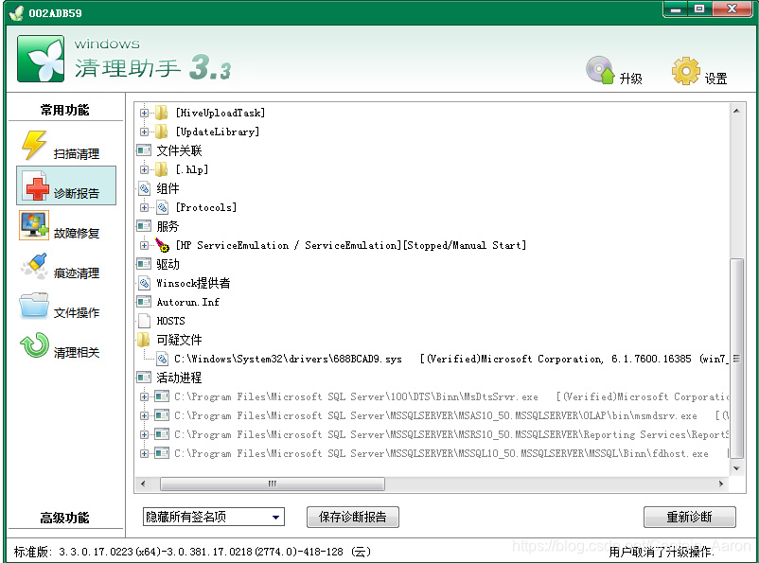This screenshot has width=759, height=563.
Task: Click the 活动进程 category icon
Action: pyautogui.click(x=144, y=378)
